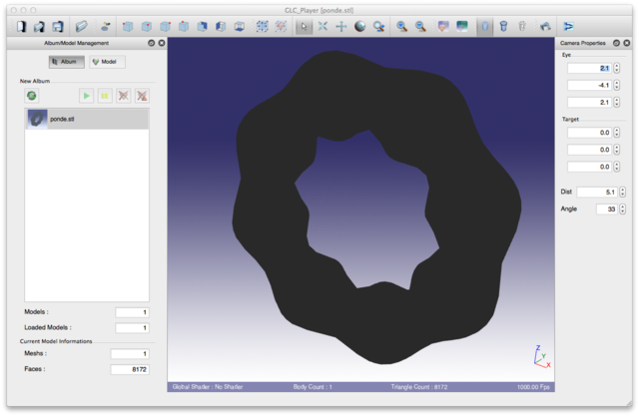Screen dimensions: 639x416
Task: Click the Loaded Models count field
Action: [132, 328]
